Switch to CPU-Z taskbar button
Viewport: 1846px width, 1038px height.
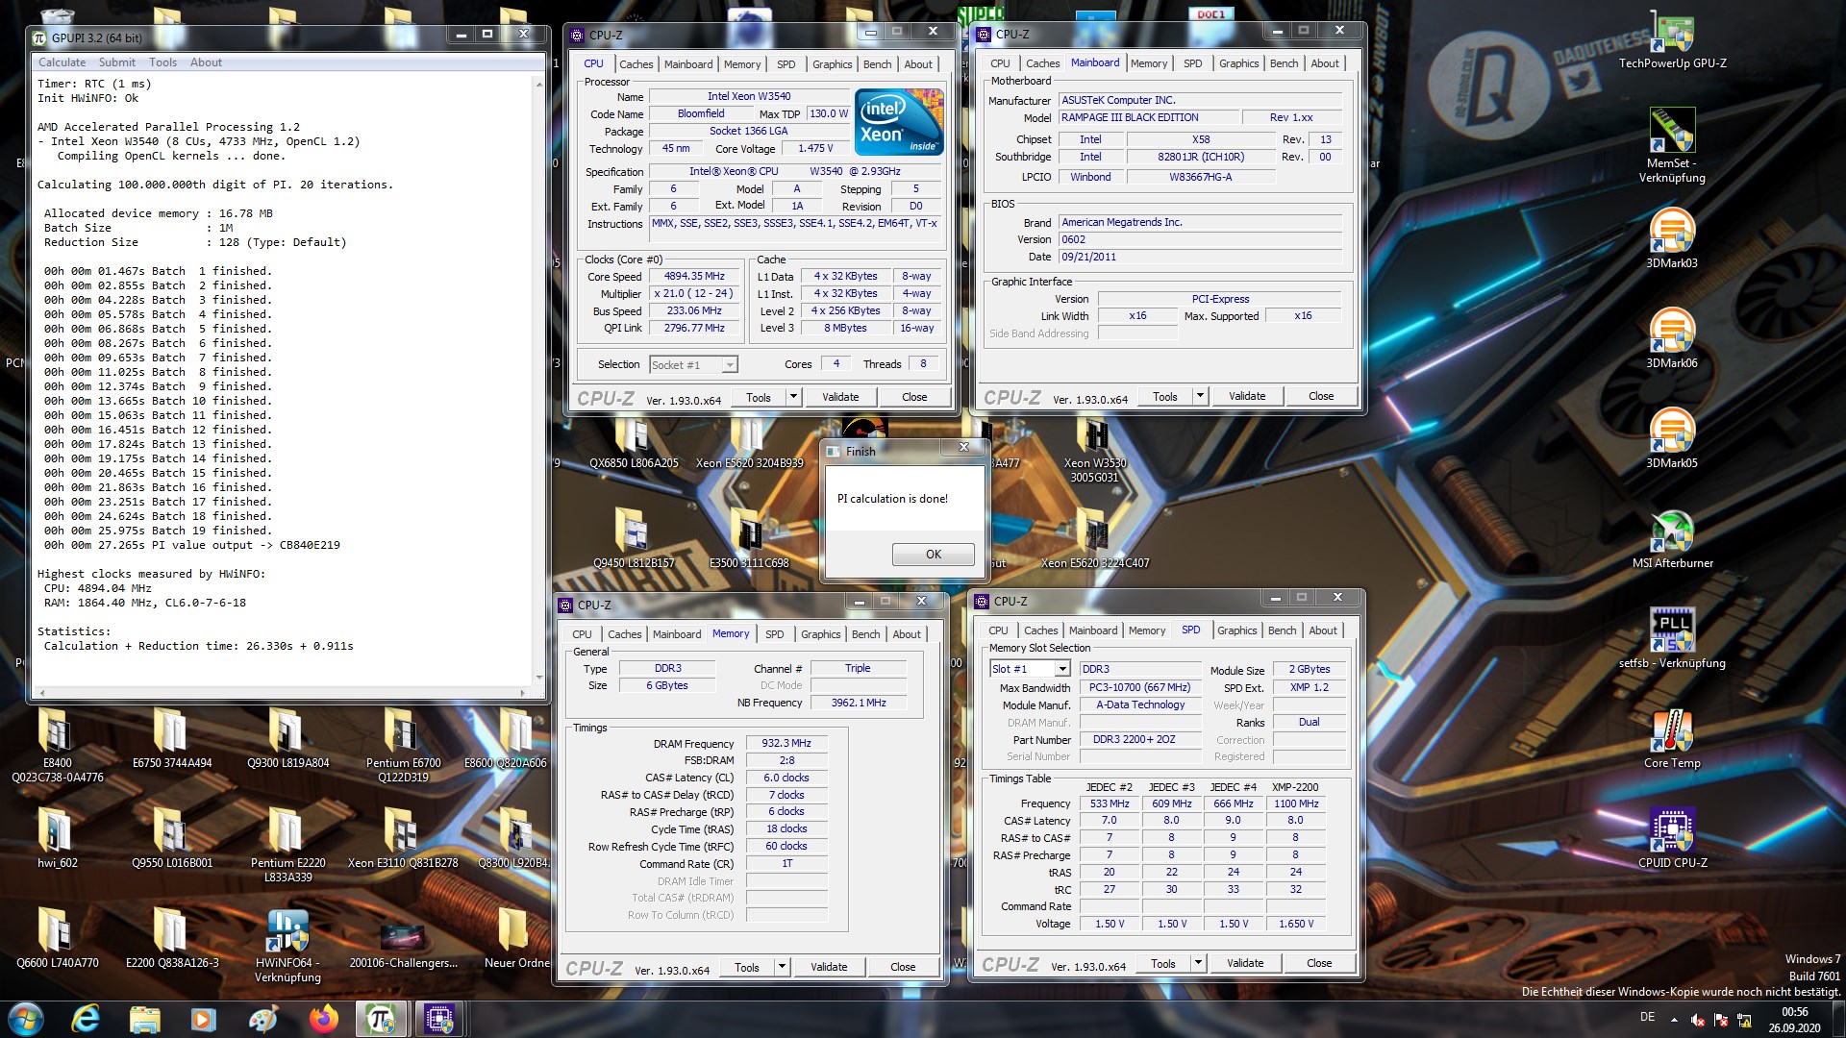click(439, 1019)
